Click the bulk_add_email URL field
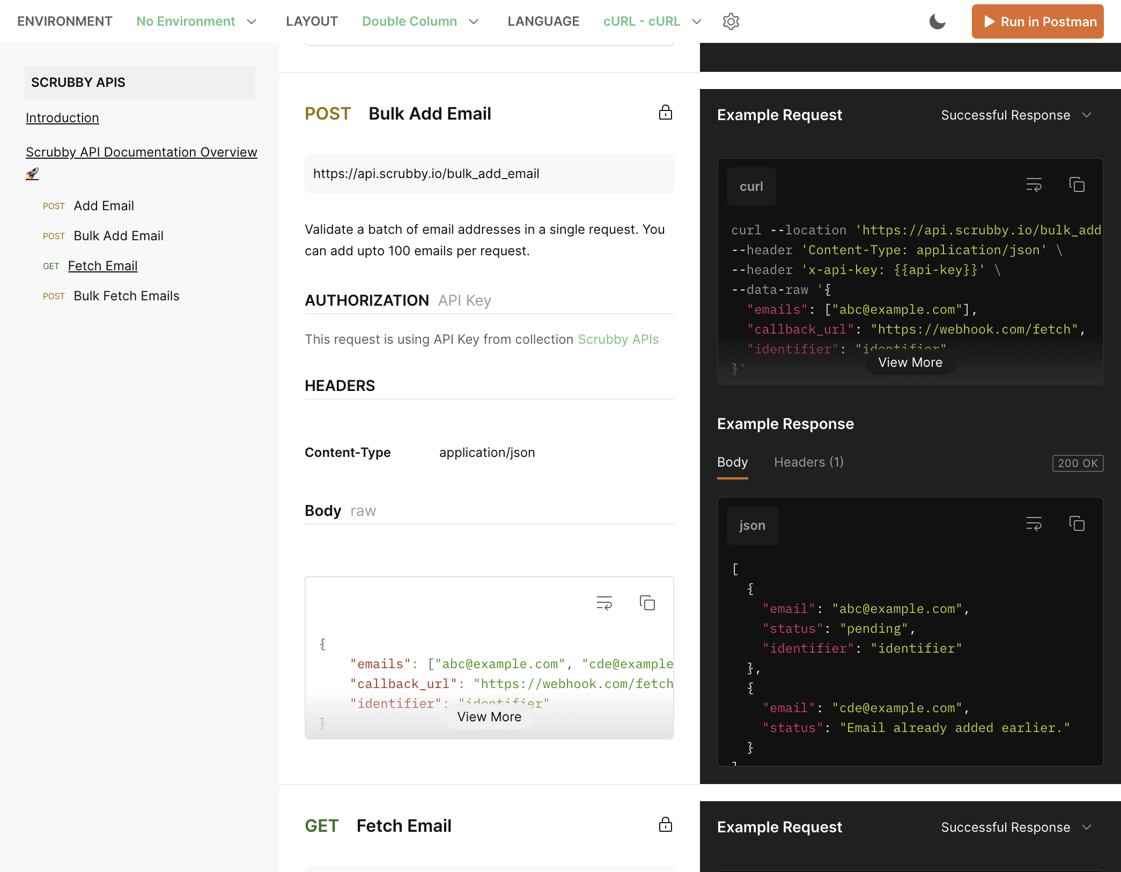 tap(489, 174)
